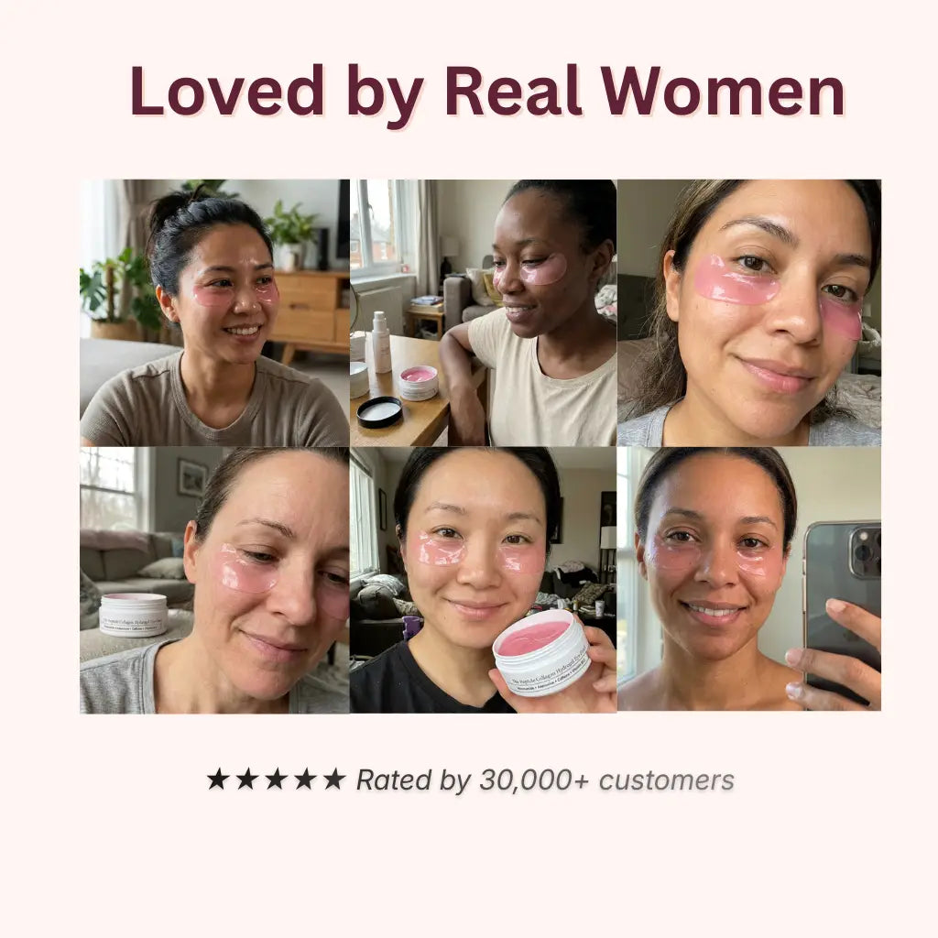Image resolution: width=938 pixels, height=938 pixels.
Task: Open the top-right close-up selfie photo
Action: (749, 313)
